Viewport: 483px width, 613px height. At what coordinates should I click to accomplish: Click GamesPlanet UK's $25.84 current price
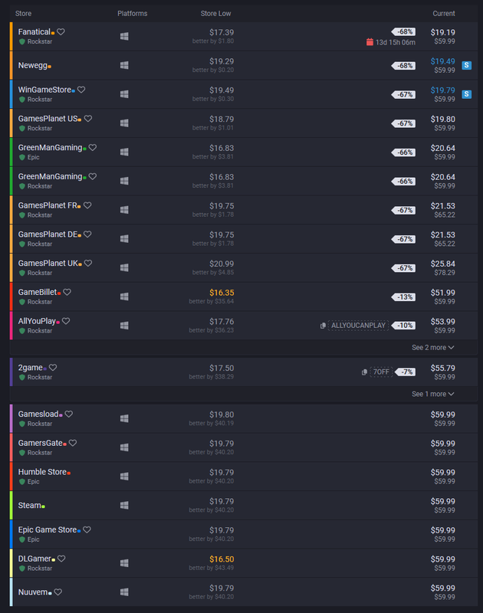click(442, 264)
